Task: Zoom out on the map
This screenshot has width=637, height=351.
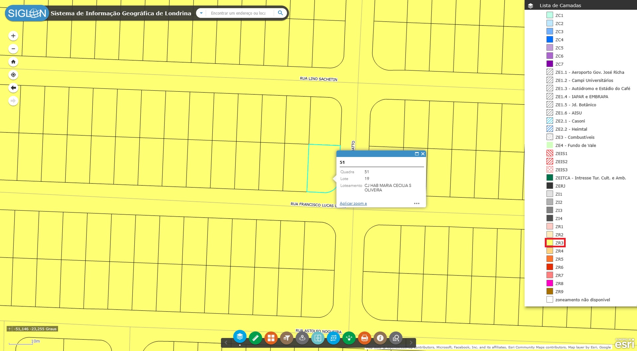Action: (x=13, y=49)
